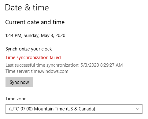148x119 pixels.
Task: Select the Mountain Time (US & Canada) text
Action: (x=65, y=109)
